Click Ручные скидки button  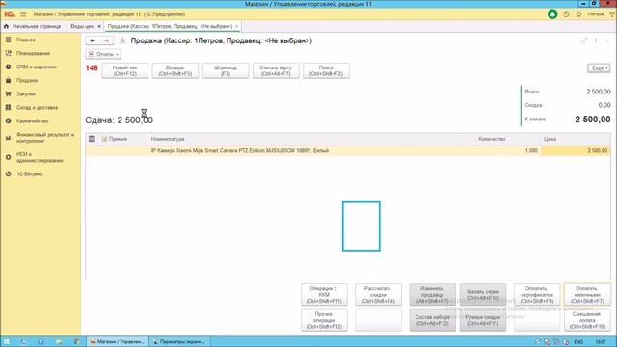tap(483, 320)
